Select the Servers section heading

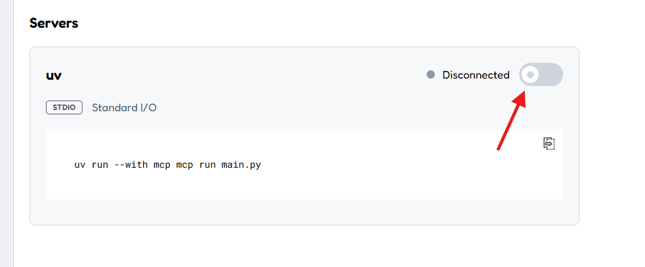[54, 23]
